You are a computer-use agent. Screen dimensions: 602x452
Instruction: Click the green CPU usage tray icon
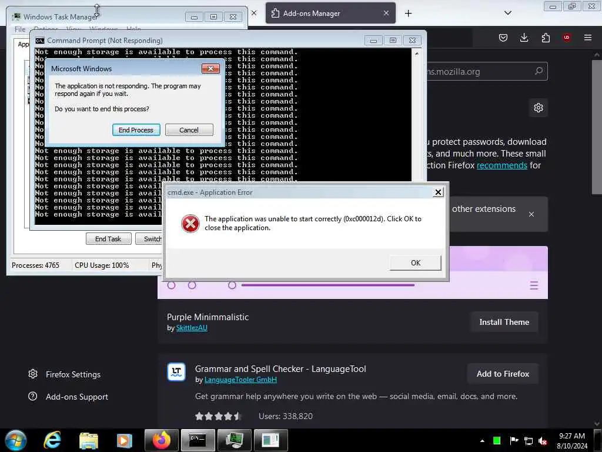point(497,441)
